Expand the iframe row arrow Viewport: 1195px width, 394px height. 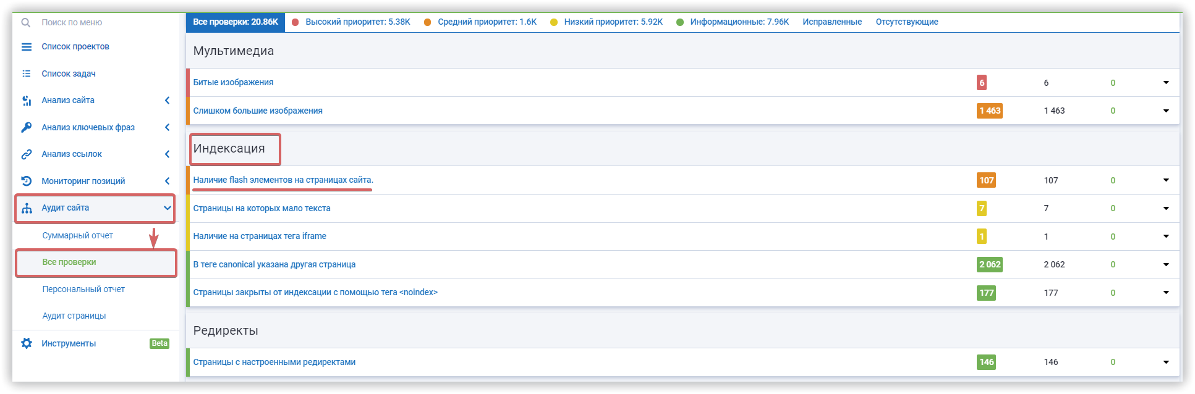click(1166, 237)
